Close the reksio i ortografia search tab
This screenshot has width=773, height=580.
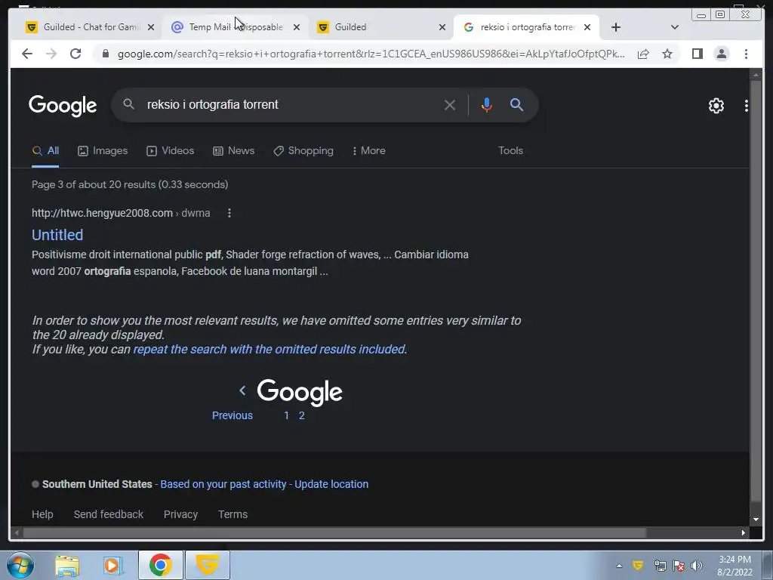(587, 27)
